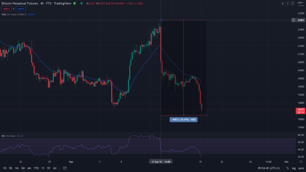
Task: Click the down-arrow icon in top-right chart controls
Action: [283, 4]
